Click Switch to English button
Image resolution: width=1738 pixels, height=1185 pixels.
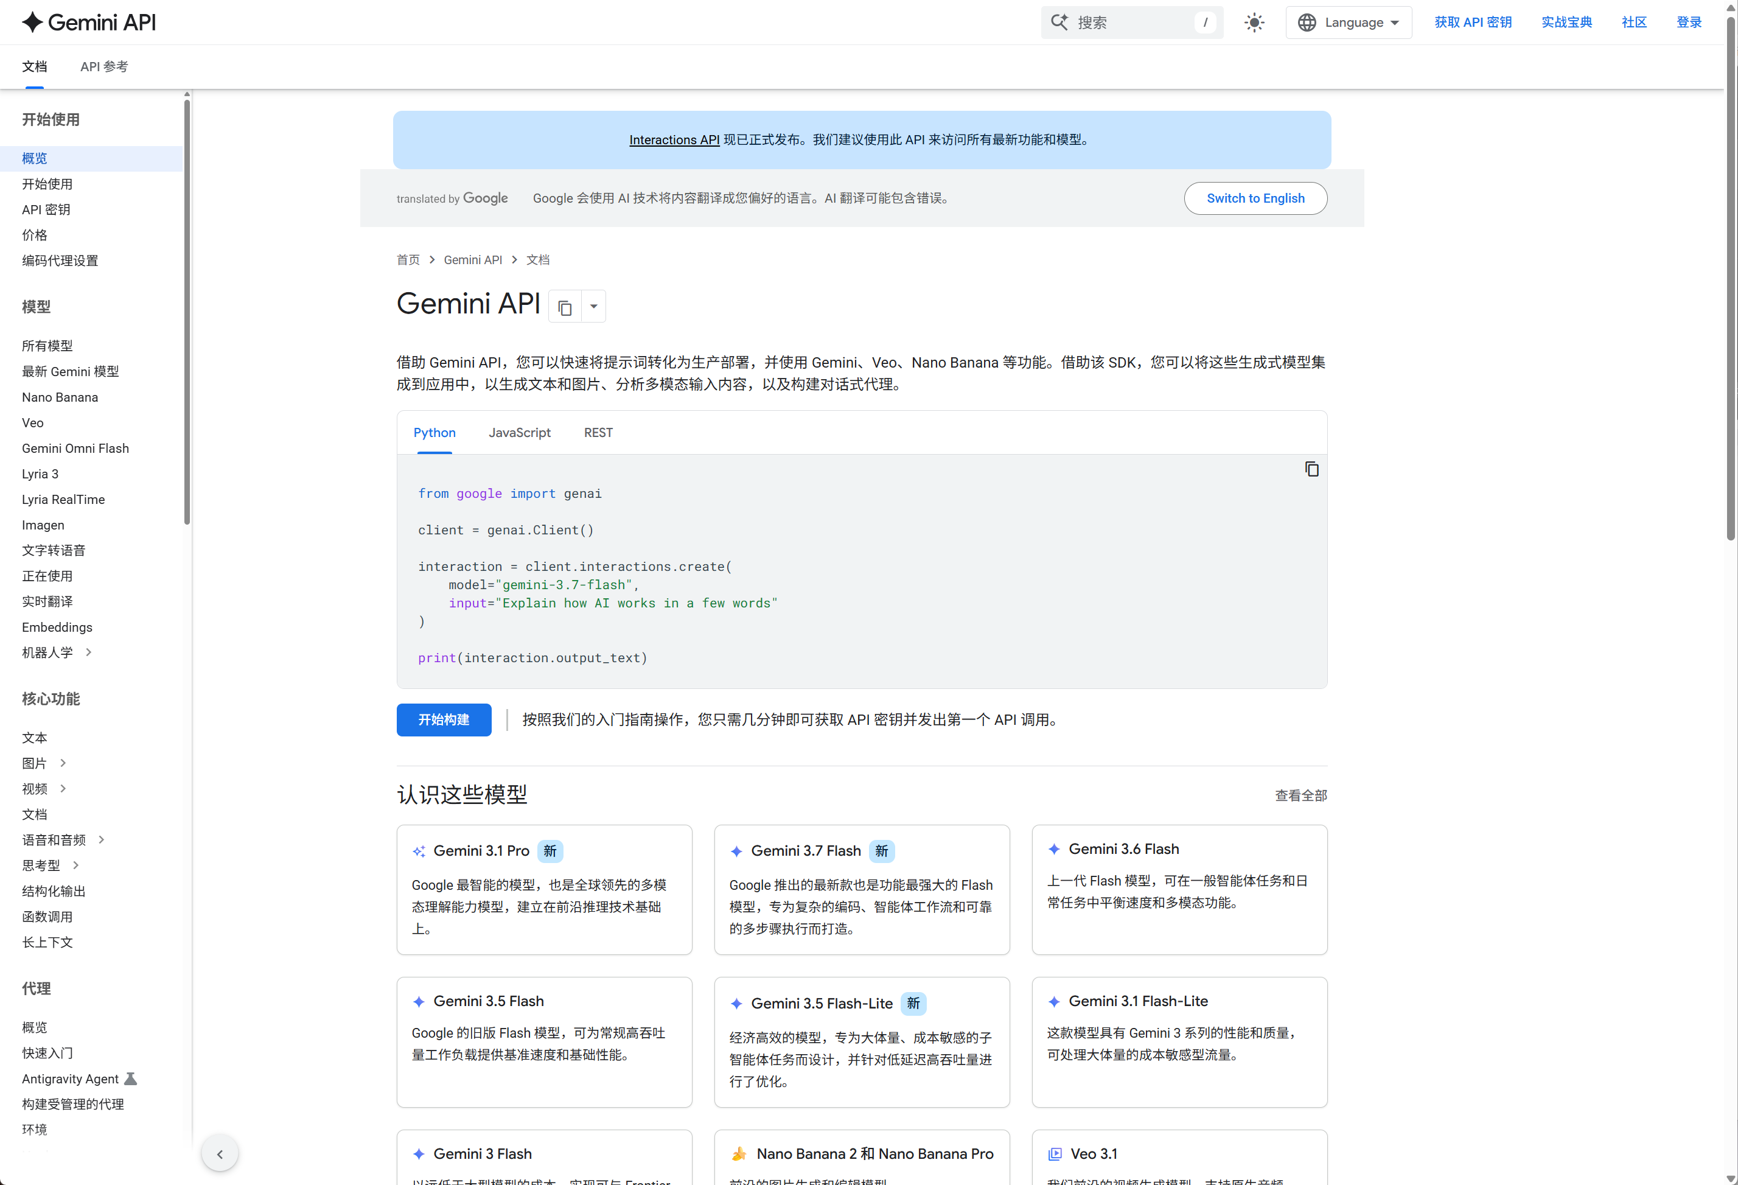1255,198
